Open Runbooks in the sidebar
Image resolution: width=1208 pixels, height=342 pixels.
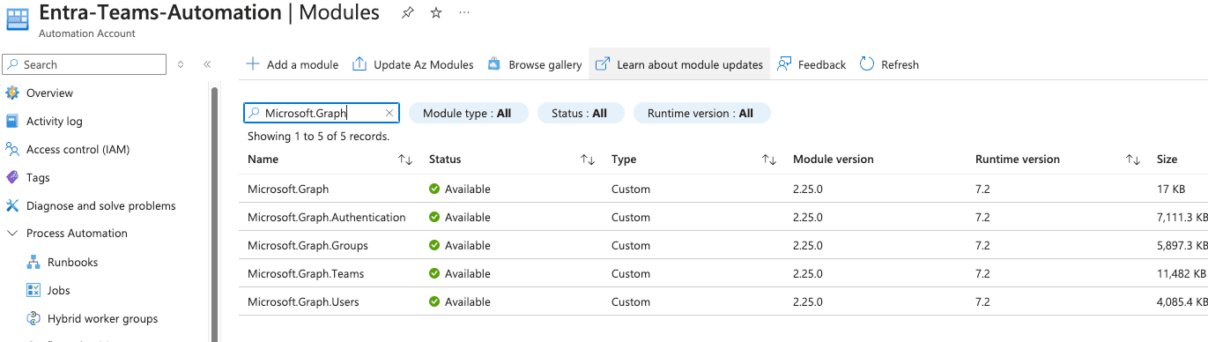pos(72,262)
